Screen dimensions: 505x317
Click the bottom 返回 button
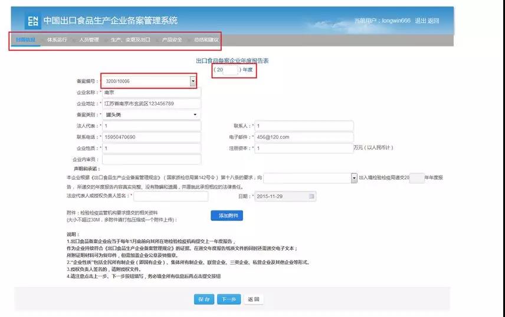coord(254,299)
